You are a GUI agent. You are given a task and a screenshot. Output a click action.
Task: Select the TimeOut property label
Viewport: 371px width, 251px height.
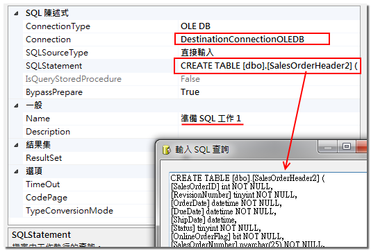(43, 184)
